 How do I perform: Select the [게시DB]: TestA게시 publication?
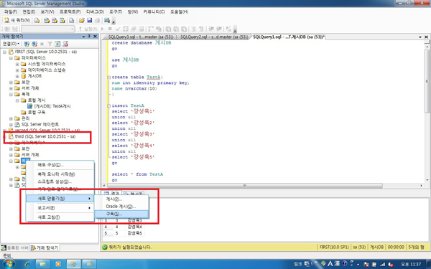[52, 106]
